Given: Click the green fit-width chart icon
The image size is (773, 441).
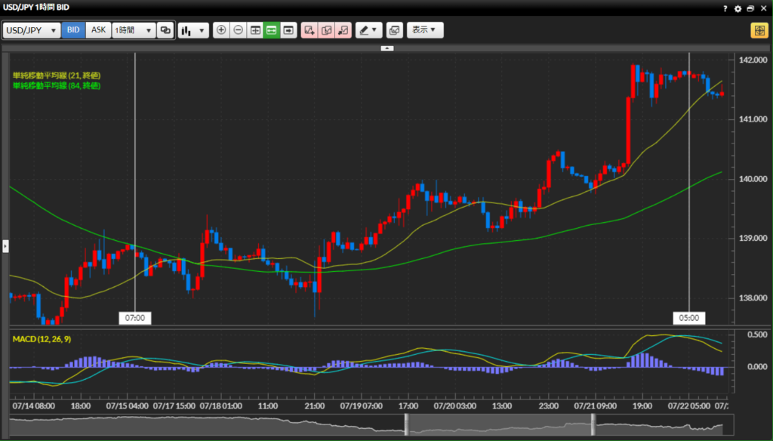Looking at the screenshot, I should coord(271,30).
